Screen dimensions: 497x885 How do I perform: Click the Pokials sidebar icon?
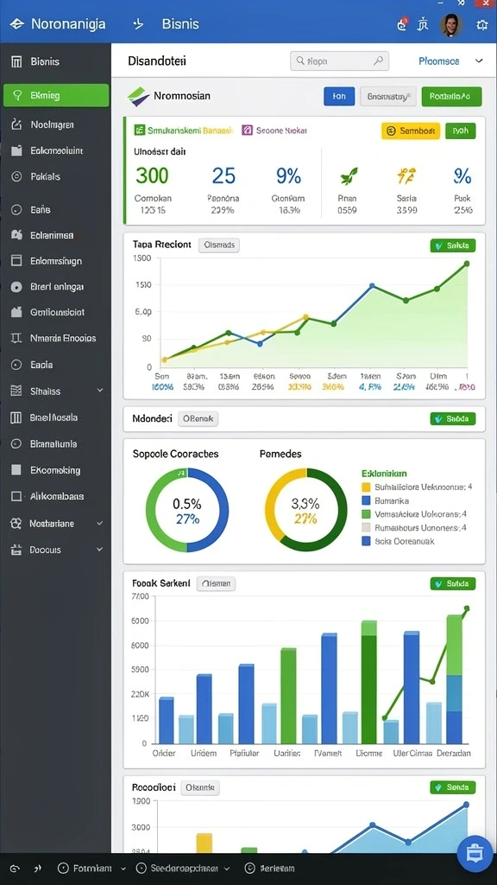16,176
